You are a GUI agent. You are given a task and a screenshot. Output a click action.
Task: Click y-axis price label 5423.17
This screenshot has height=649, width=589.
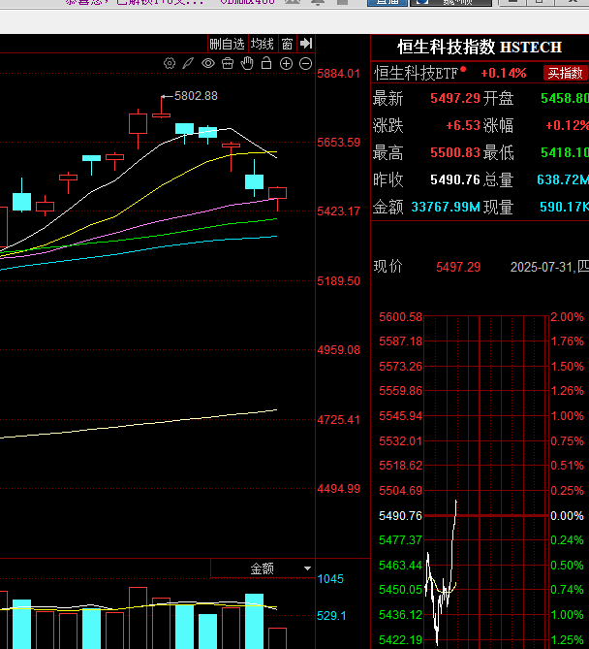pyautogui.click(x=338, y=211)
